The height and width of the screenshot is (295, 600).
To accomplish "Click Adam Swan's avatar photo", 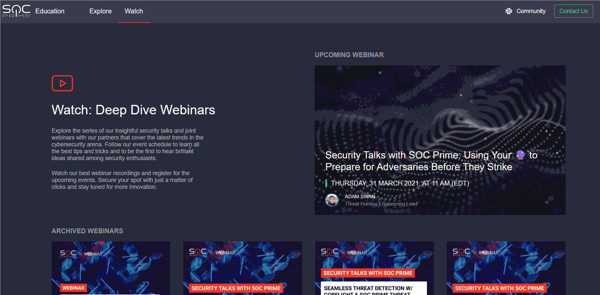I will (332, 200).
